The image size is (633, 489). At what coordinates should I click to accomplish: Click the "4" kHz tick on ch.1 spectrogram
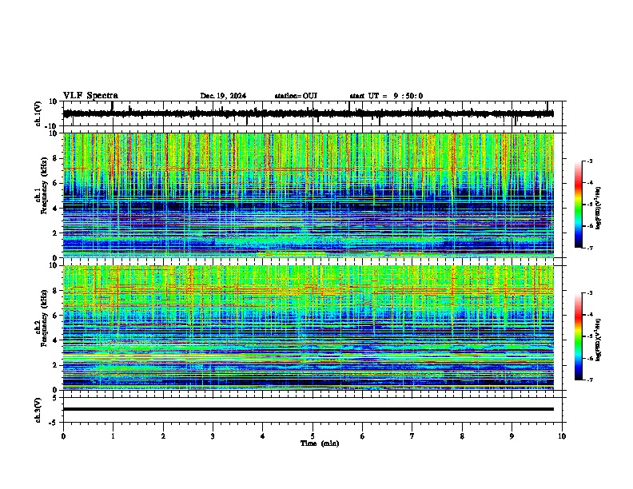56,209
